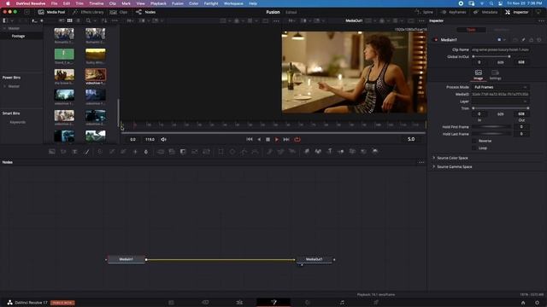Toggle the Clips panel
547x307 pixels.
(119, 12)
